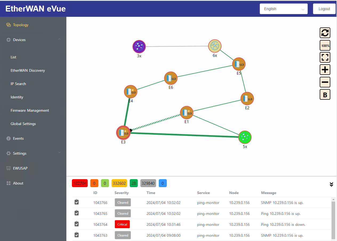Select the 5x green cluster node

coord(245,137)
